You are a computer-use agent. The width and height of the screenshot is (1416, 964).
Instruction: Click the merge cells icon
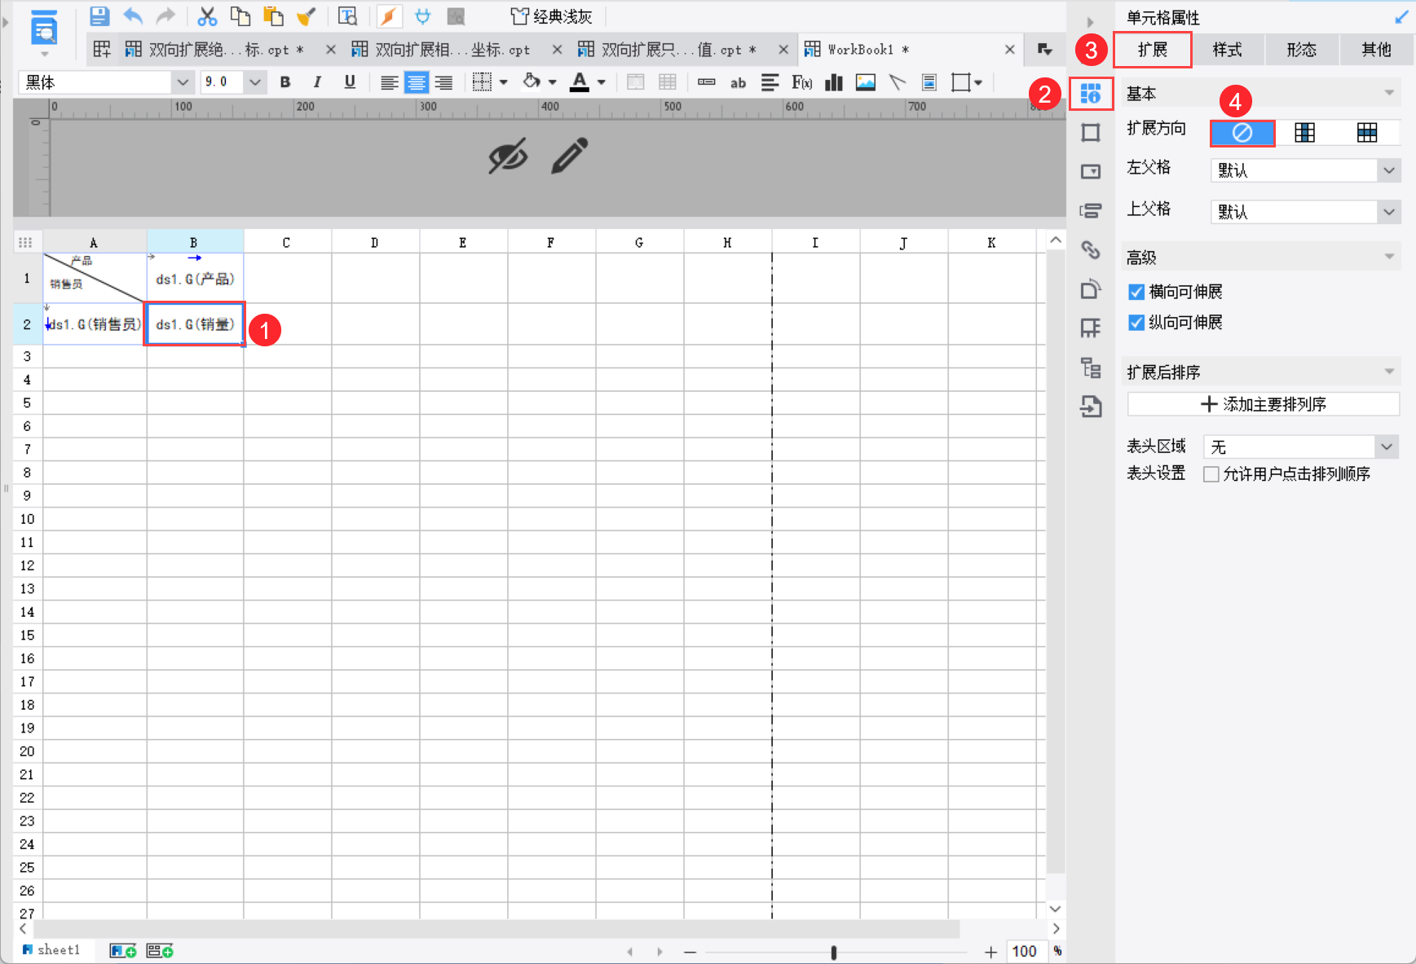pos(636,82)
